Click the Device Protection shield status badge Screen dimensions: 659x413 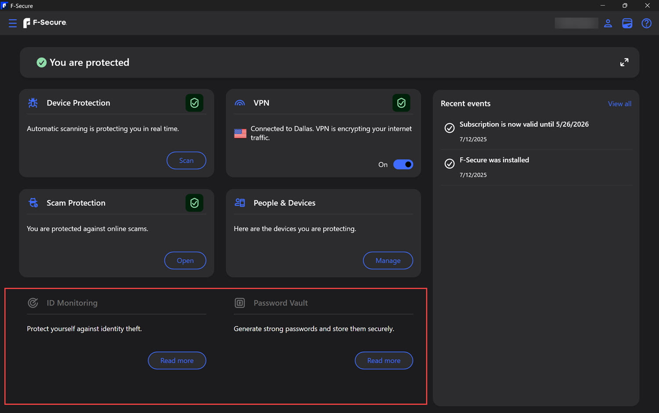[194, 103]
